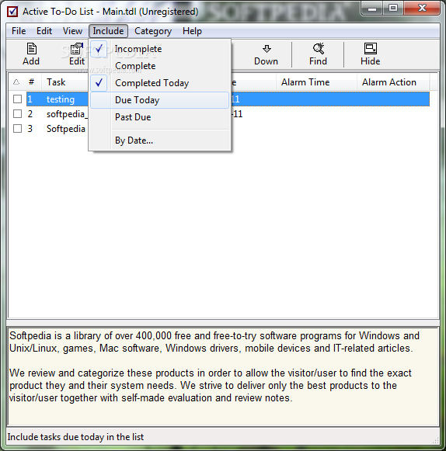Sort by the triangle column header
This screenshot has width=446, height=451.
pos(16,82)
